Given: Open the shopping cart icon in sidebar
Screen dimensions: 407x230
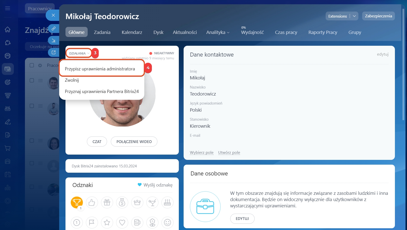Looking at the screenshot, I should 8,148.
